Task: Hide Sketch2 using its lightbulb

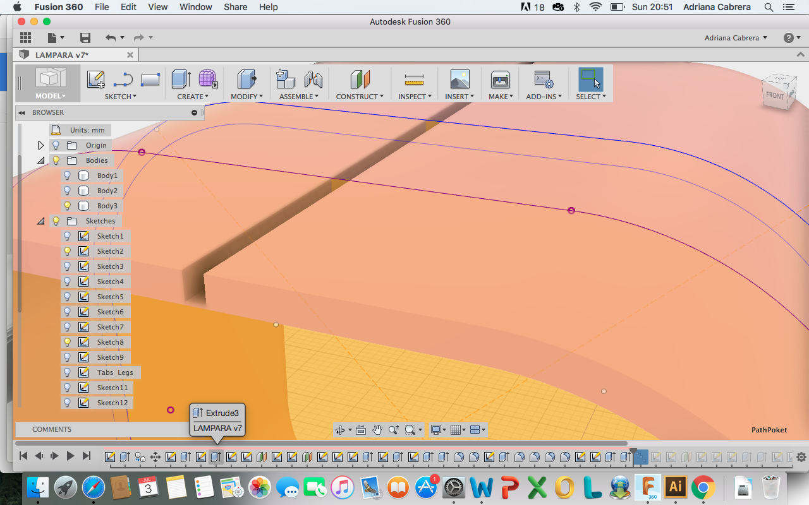Action: (x=68, y=251)
